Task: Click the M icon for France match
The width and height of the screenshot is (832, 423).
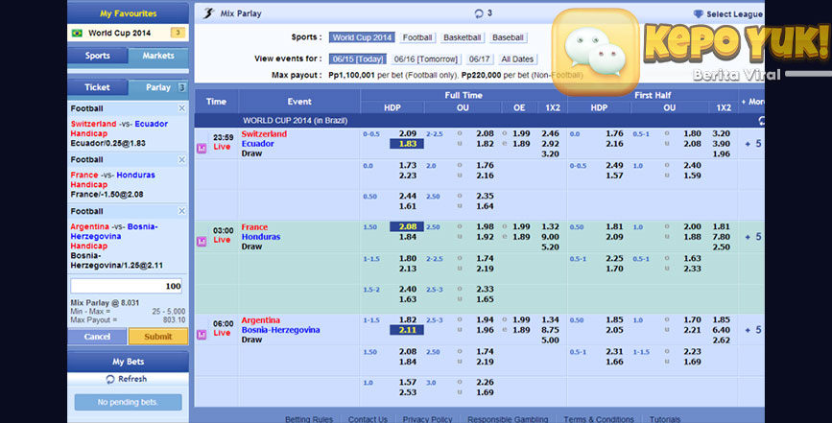Action: click(x=202, y=242)
